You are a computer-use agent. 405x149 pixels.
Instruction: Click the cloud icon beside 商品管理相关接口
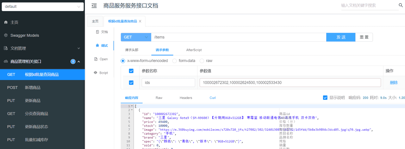coord(6,61)
